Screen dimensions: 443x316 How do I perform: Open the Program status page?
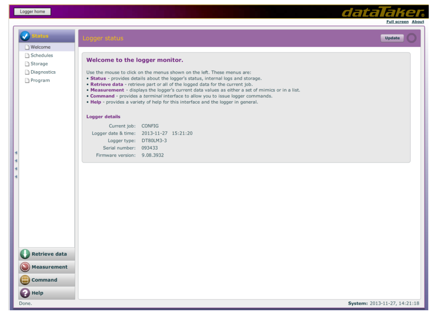click(x=40, y=81)
